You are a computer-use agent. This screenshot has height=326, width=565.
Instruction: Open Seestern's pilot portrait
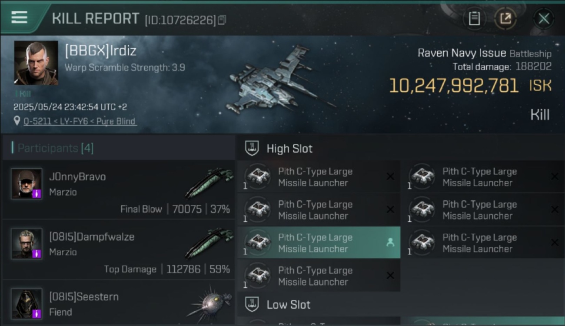(27, 304)
